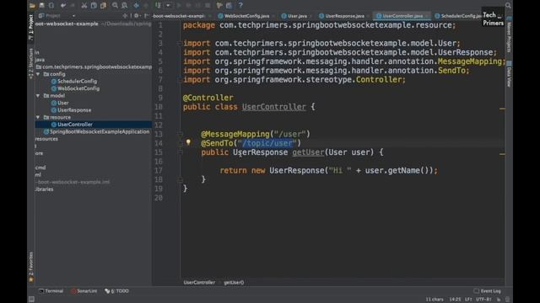Open the Event Log panel

coord(488,291)
